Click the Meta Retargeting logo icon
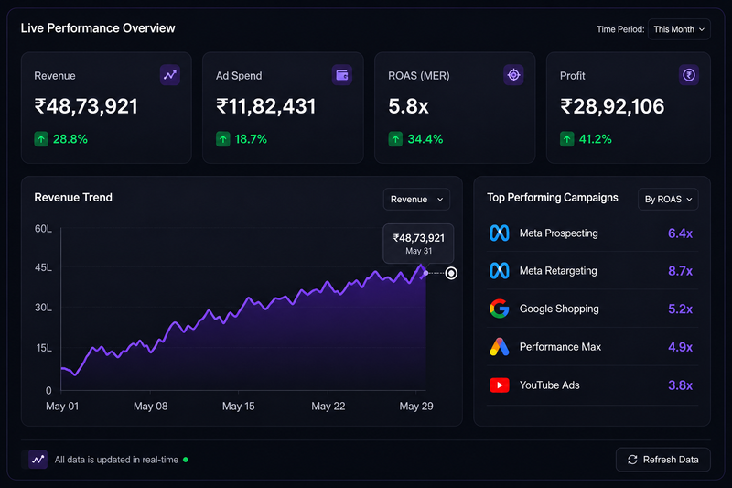Screen dimensions: 732x488 click(x=499, y=270)
